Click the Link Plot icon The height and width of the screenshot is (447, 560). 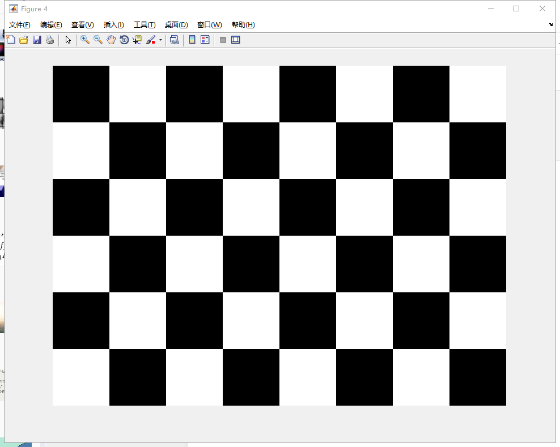coord(174,40)
